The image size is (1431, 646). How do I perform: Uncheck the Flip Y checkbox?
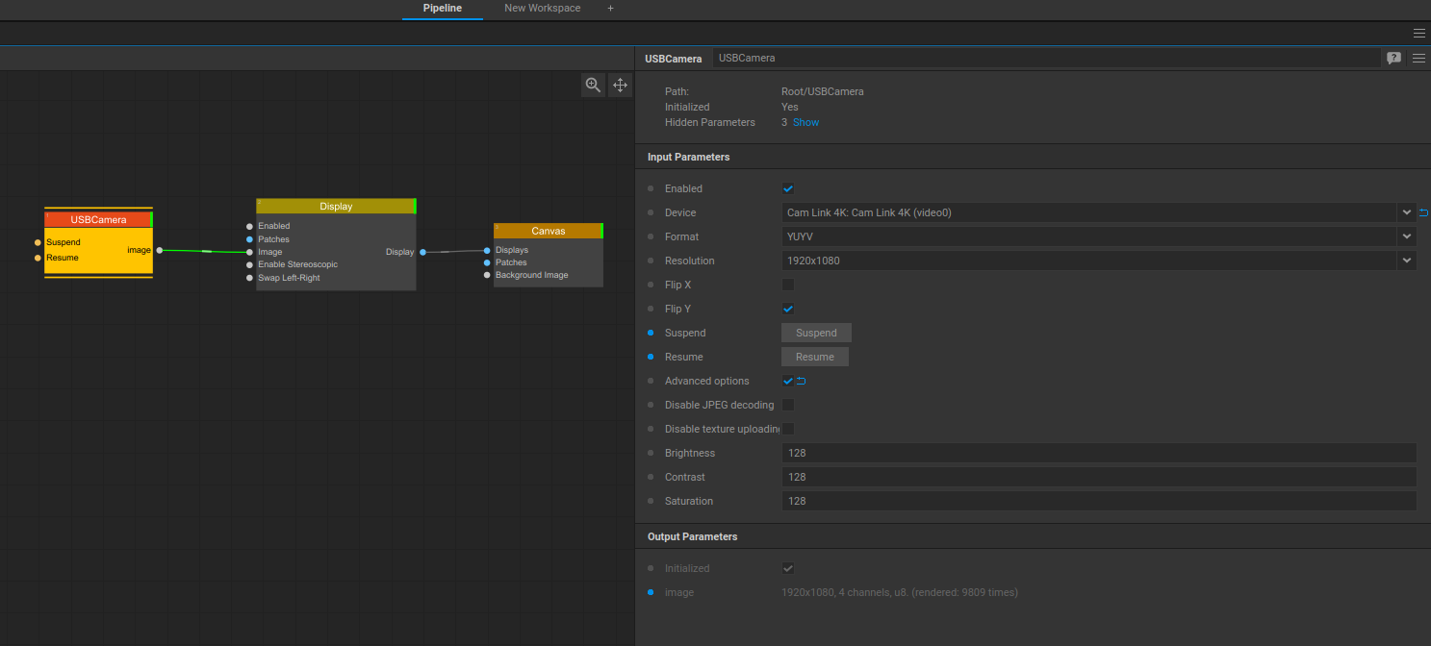[x=788, y=309]
